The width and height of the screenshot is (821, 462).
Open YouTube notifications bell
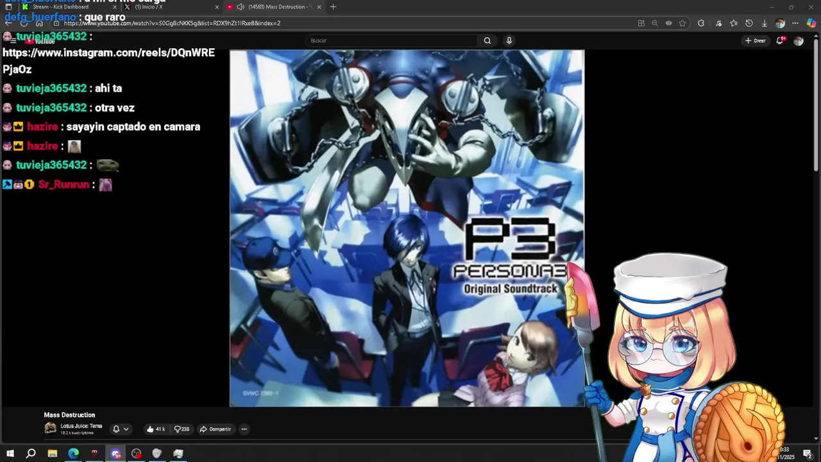click(780, 40)
